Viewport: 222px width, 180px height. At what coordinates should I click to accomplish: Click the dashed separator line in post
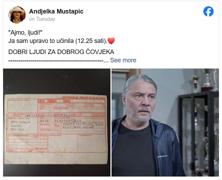pos(56,61)
